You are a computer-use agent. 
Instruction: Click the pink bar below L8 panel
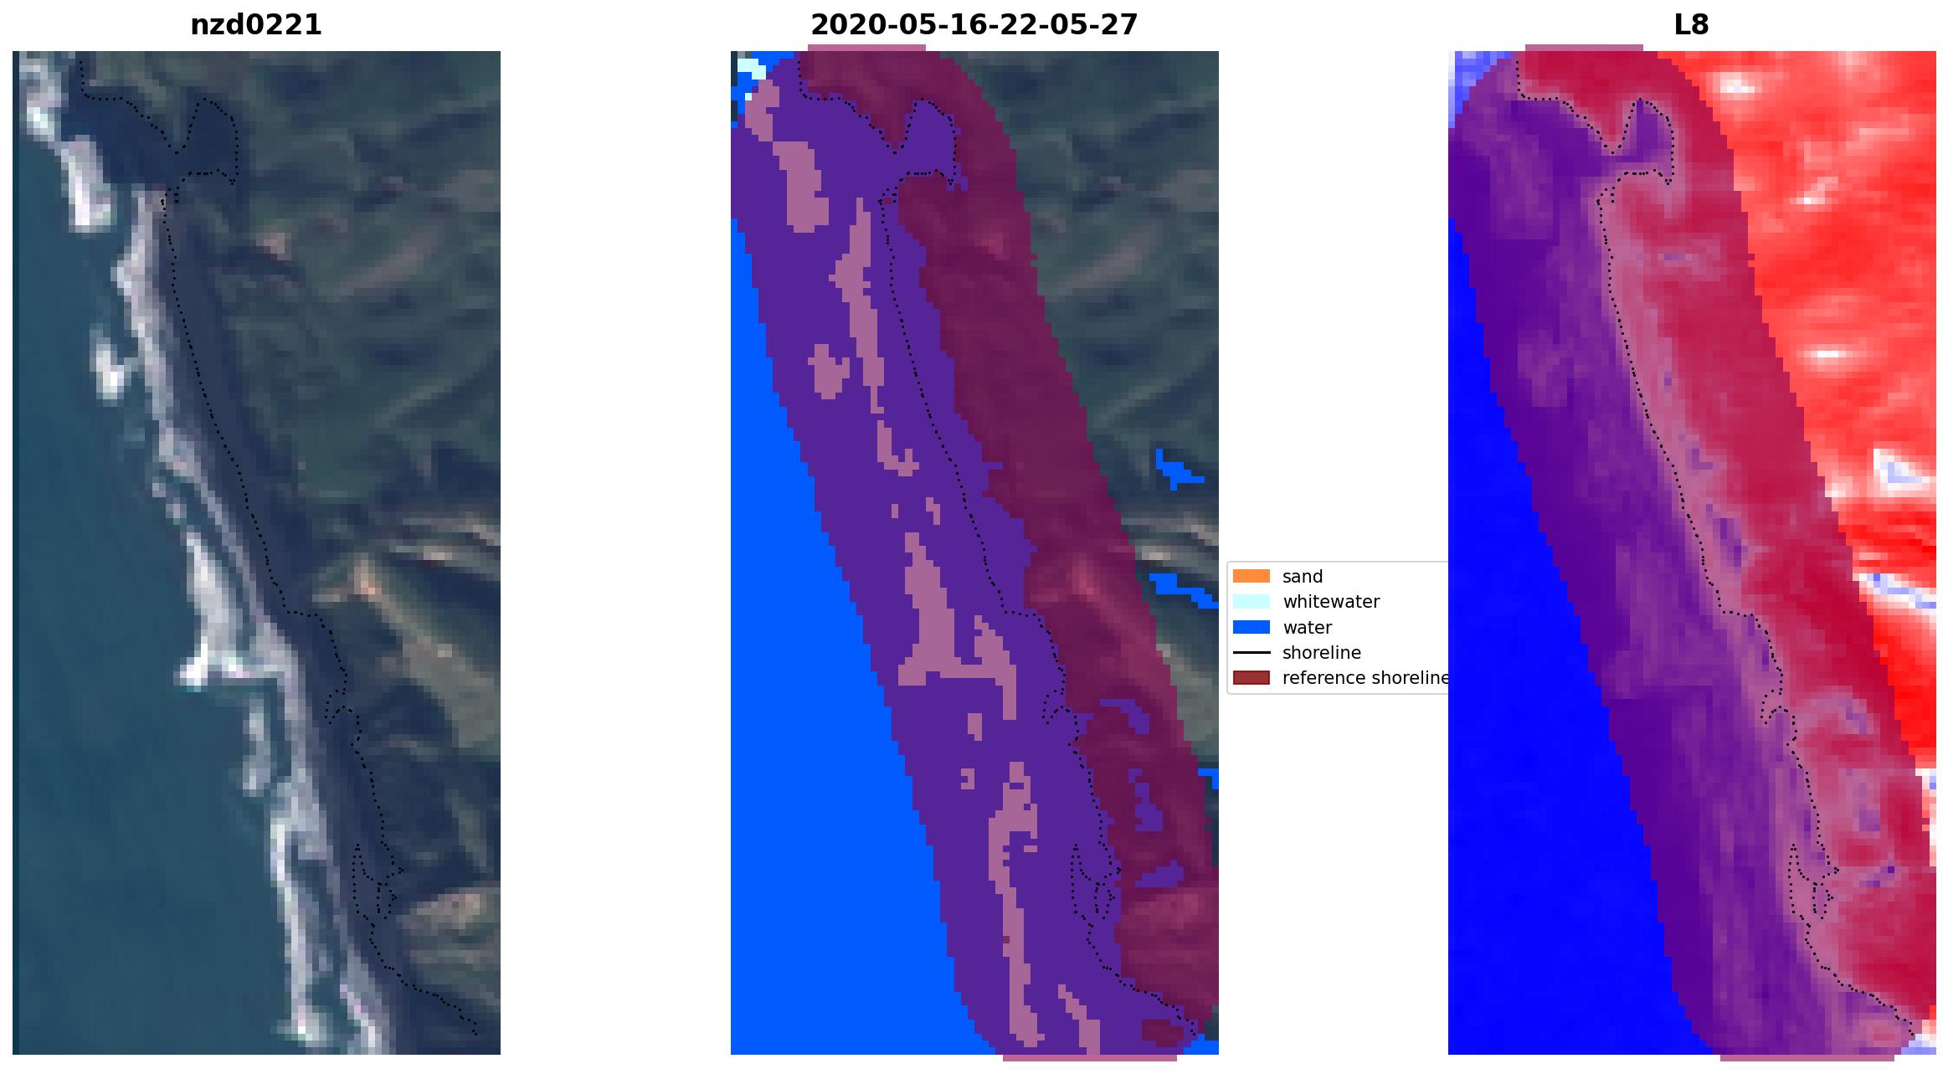[x=1807, y=1058]
